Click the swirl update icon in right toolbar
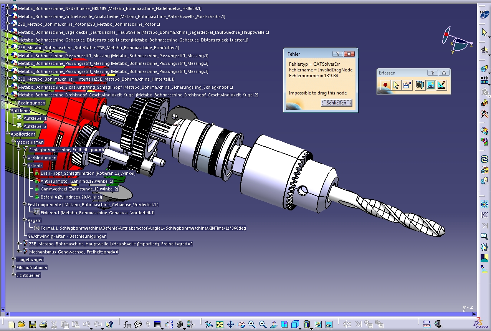The image size is (491, 331). (x=484, y=159)
